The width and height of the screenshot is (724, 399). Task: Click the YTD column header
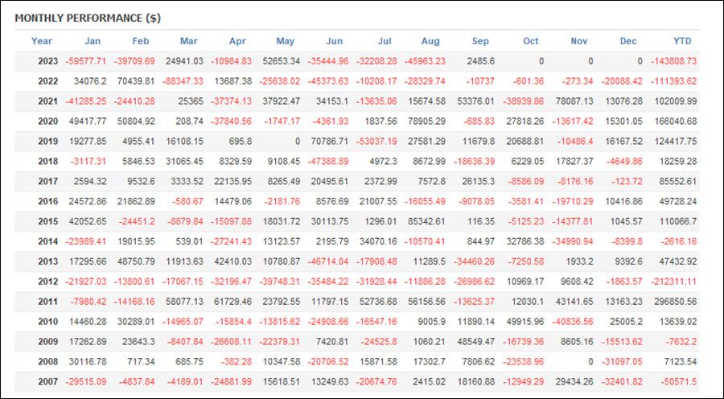682,41
